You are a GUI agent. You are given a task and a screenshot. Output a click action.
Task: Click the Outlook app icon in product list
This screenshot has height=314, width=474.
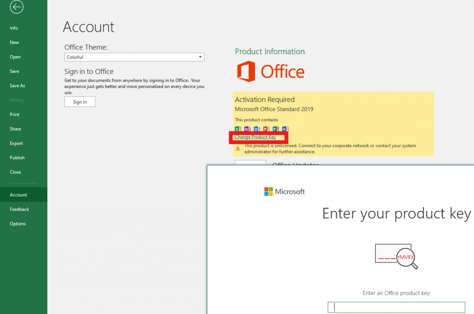256,129
